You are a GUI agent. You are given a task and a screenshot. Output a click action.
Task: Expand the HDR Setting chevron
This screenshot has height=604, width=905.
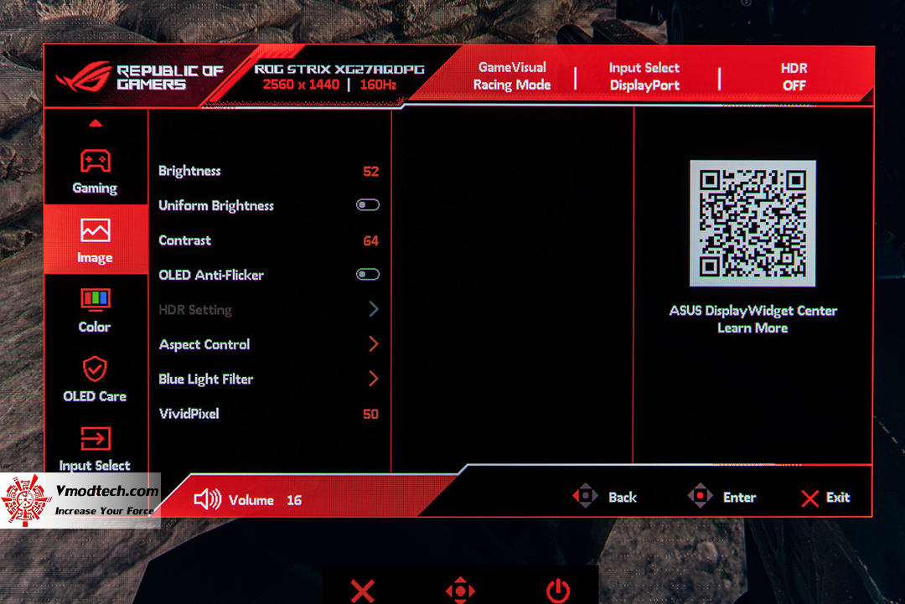374,309
